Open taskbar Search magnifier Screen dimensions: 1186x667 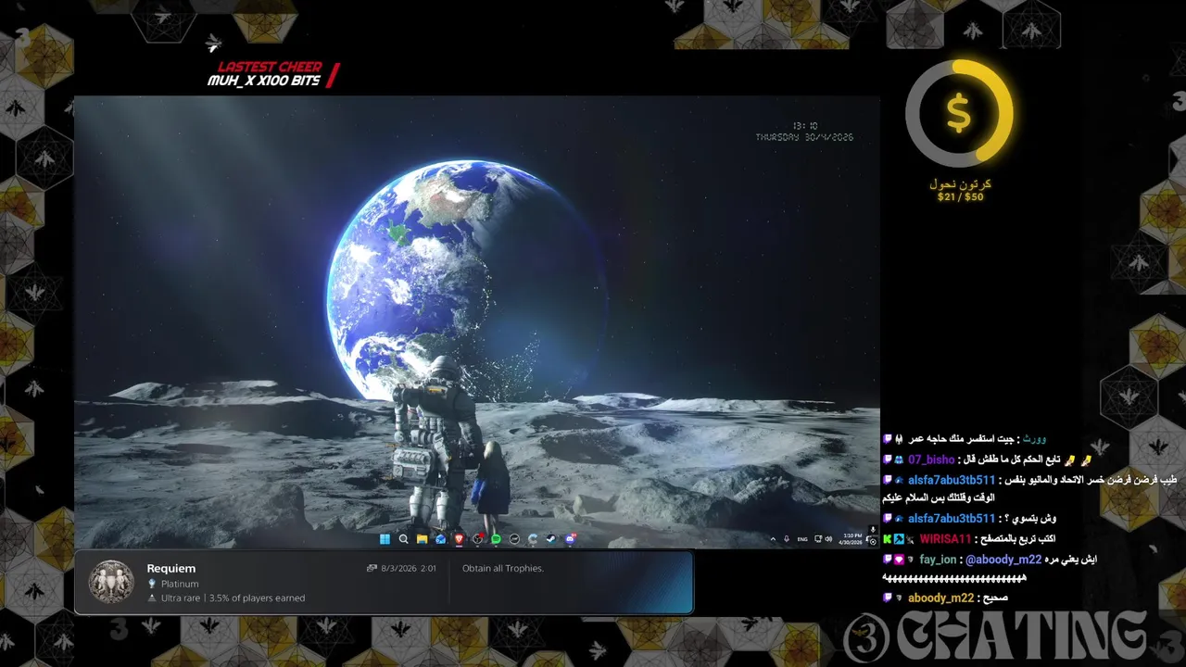pyautogui.click(x=403, y=539)
